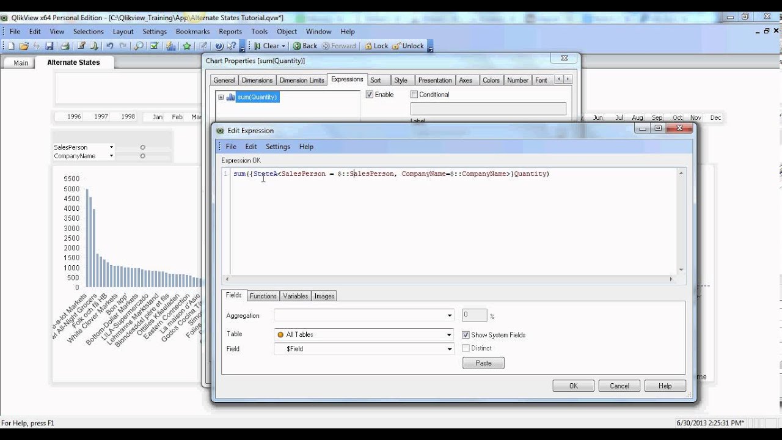The image size is (782, 440).
Task: Go Back in the selection history
Action: pyautogui.click(x=305, y=46)
